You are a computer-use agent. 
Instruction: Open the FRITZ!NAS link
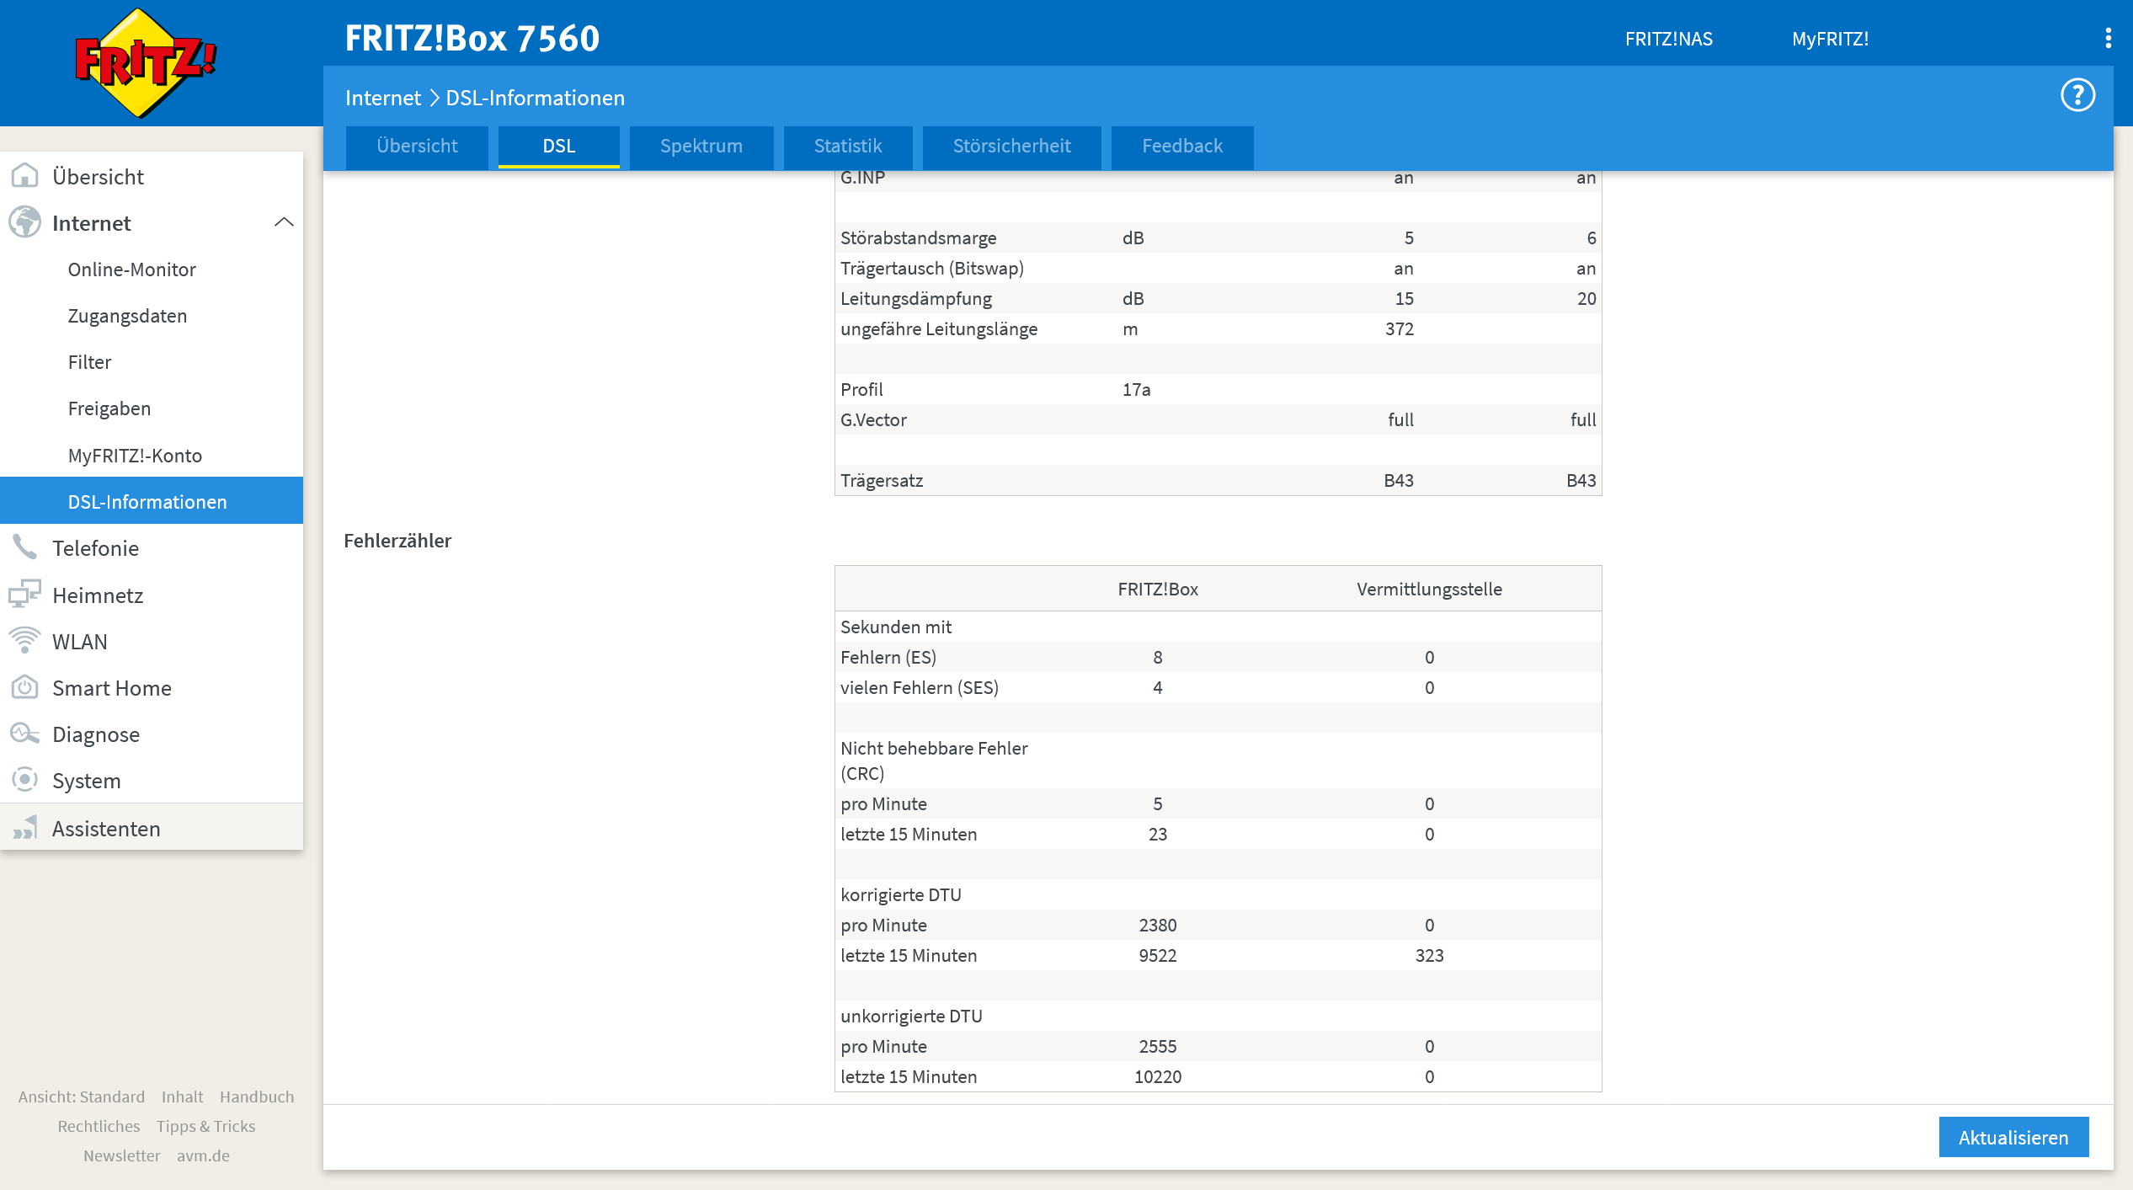pos(1668,39)
